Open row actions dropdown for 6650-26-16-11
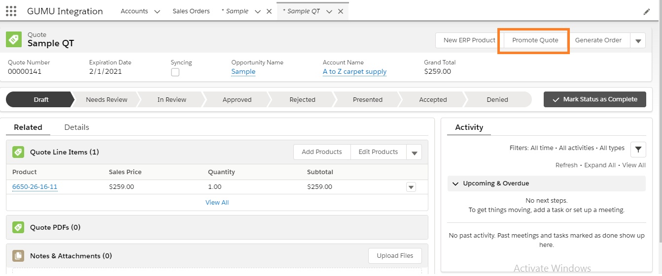Screen dimensions: 662x276 pyautogui.click(x=411, y=187)
